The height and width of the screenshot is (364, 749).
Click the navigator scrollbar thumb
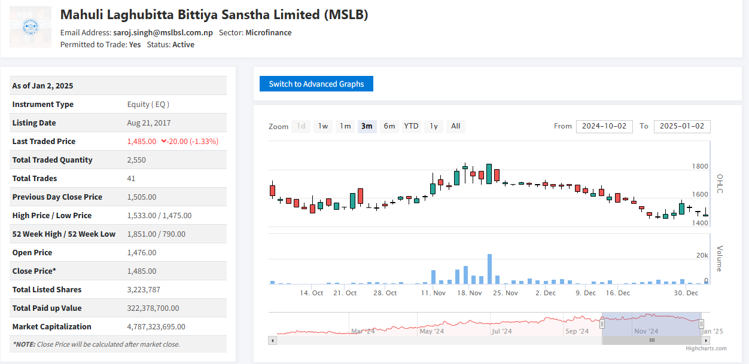click(651, 340)
